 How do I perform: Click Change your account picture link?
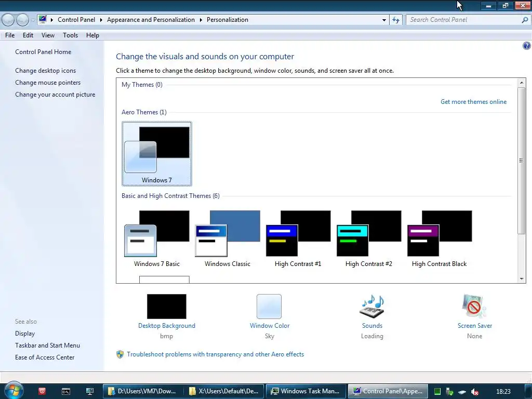click(x=55, y=95)
